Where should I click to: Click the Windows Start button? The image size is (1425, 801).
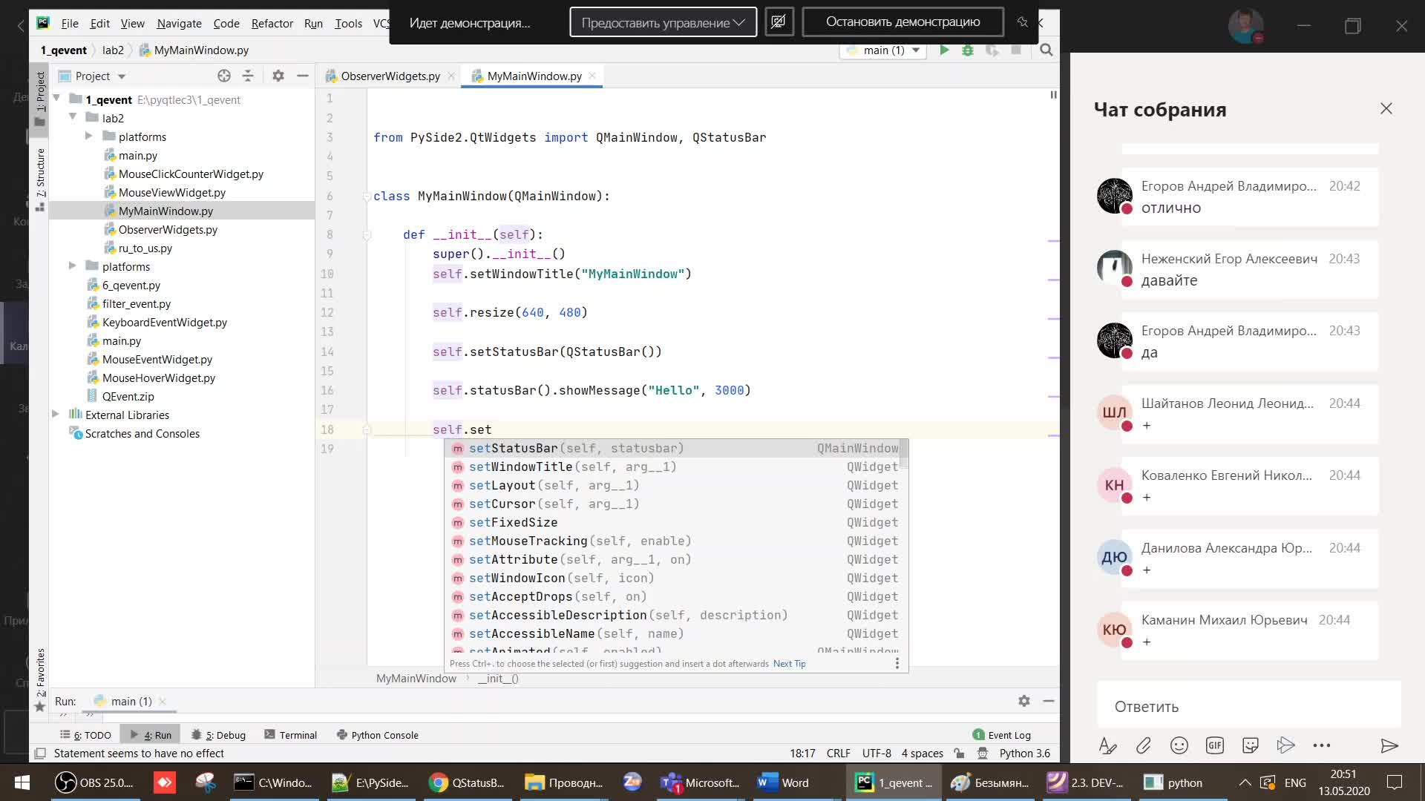[22, 782]
